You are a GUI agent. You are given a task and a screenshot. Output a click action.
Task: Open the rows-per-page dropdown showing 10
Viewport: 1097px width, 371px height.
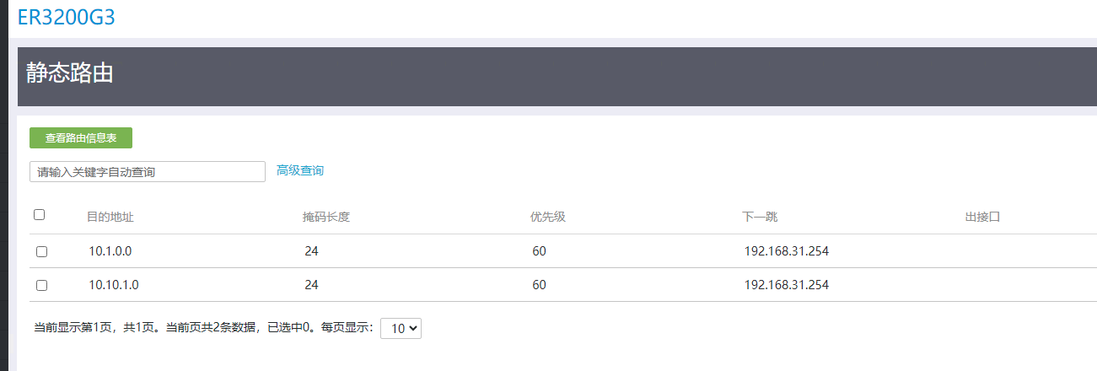[x=401, y=328]
